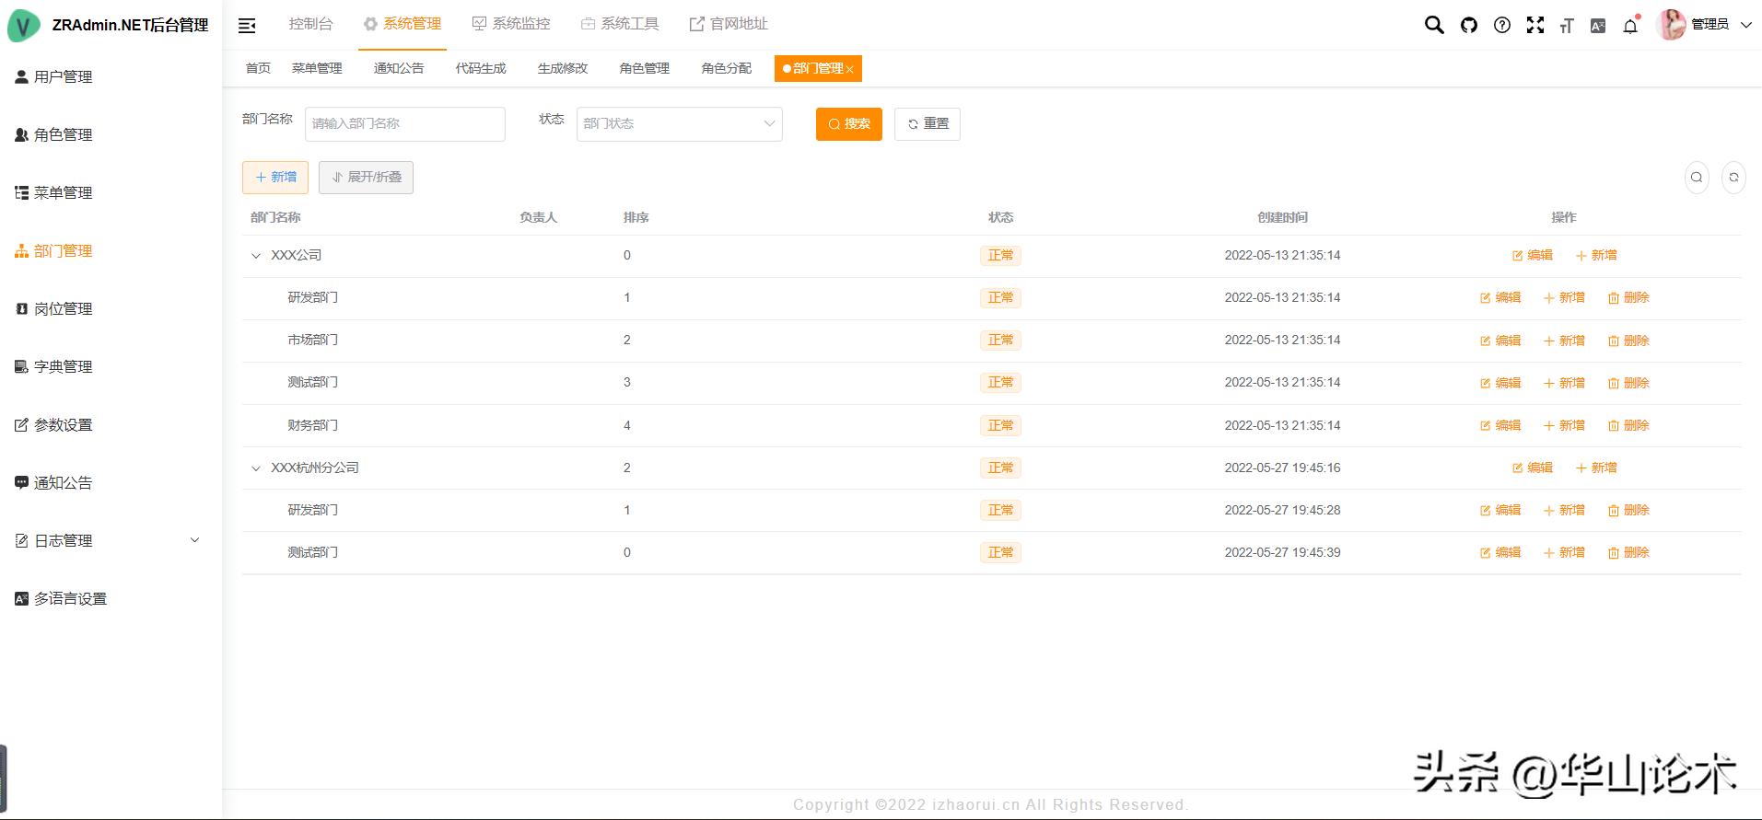Collapse the XXX杭州分公司 tree row
1762x820 pixels.
tap(256, 468)
